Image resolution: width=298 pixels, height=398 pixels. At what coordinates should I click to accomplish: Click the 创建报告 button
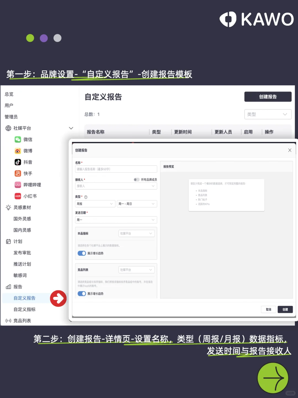point(268,97)
